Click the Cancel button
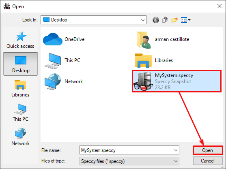Screen dimensions: 226x169 click(x=208, y=161)
